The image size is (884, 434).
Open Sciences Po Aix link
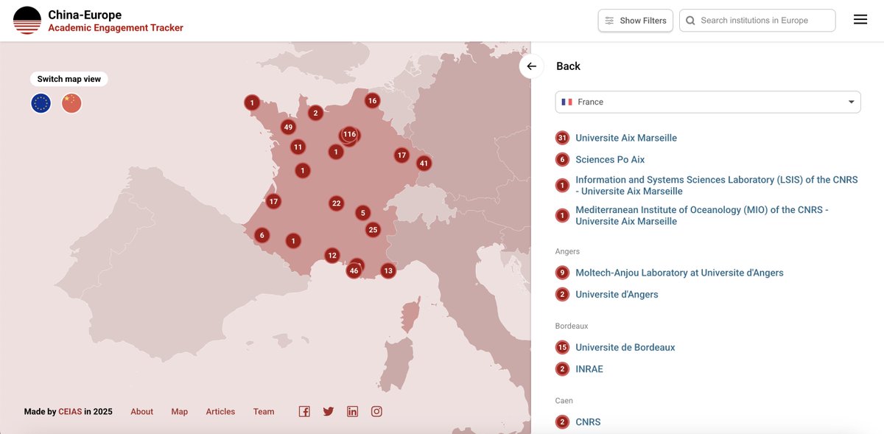[x=610, y=160]
